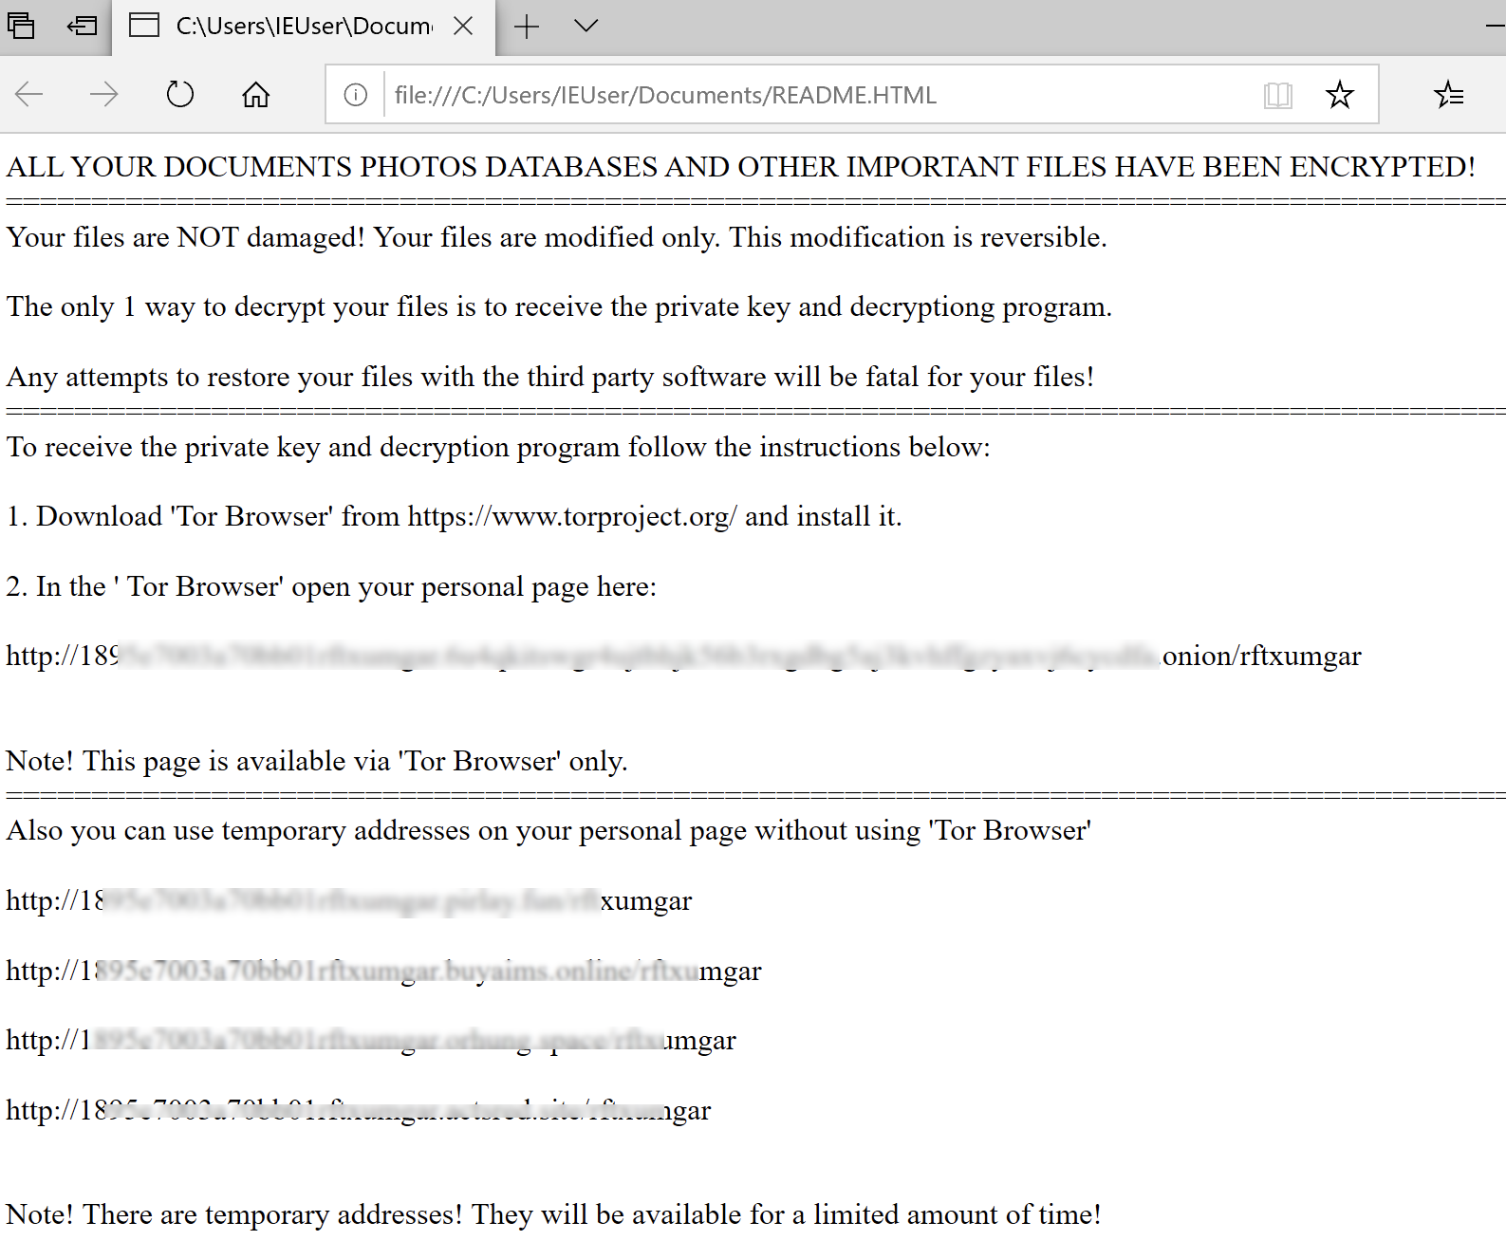Show tab previews chevron
Screen dimensions: 1506x1259
click(x=586, y=26)
